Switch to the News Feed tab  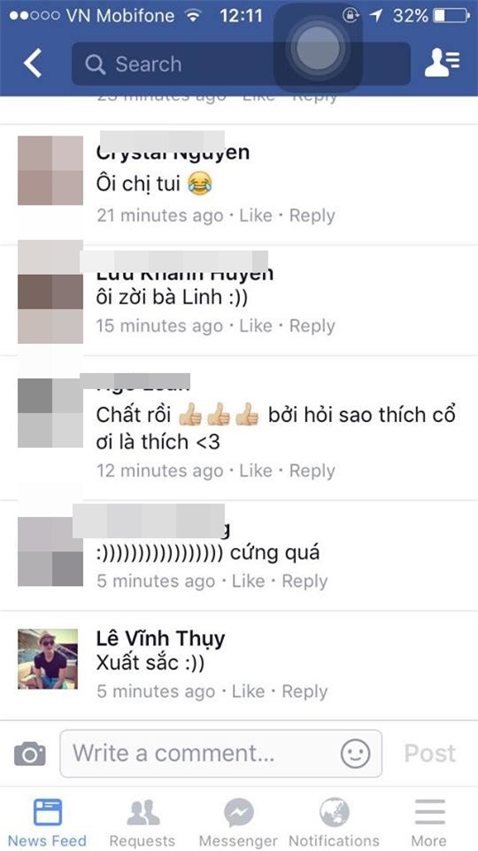(x=47, y=823)
